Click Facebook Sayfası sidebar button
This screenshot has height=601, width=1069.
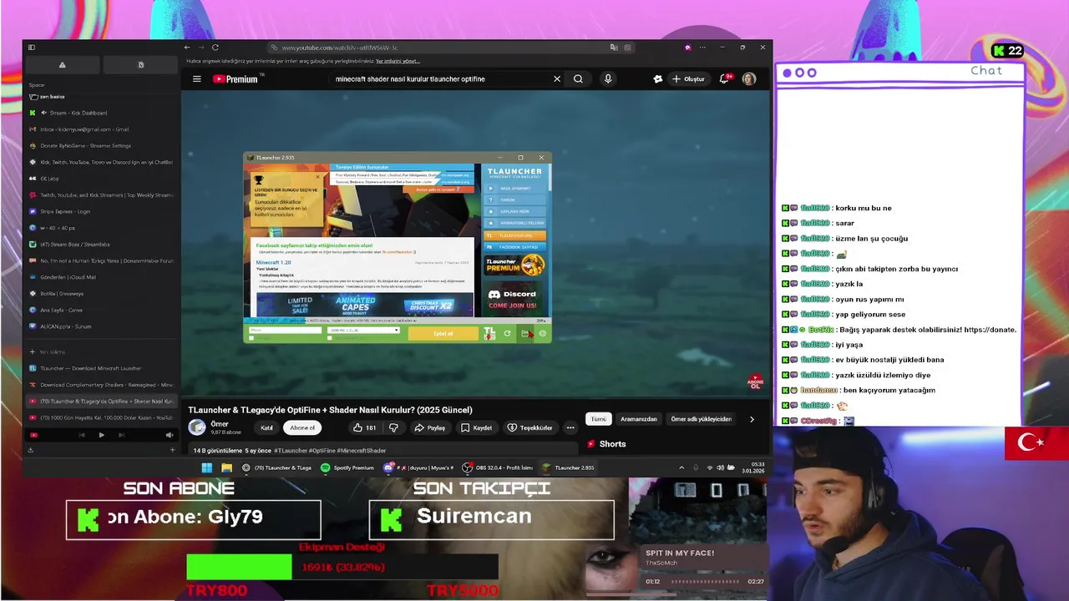coord(514,247)
